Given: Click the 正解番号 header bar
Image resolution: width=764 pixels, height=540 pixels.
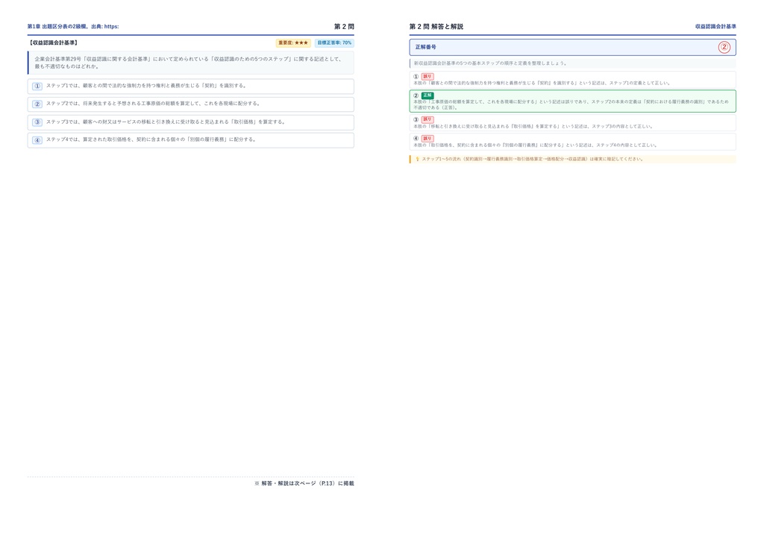Looking at the screenshot, I should tap(572, 47).
